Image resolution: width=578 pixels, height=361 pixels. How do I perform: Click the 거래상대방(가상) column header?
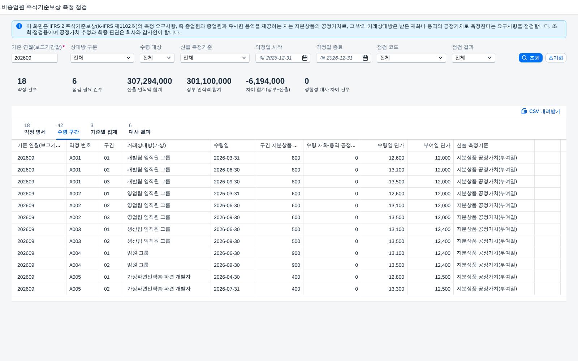point(167,145)
